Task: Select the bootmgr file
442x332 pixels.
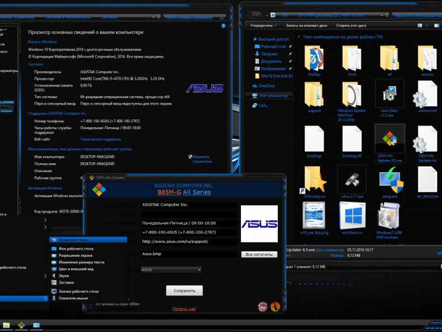Action: (x=314, y=142)
